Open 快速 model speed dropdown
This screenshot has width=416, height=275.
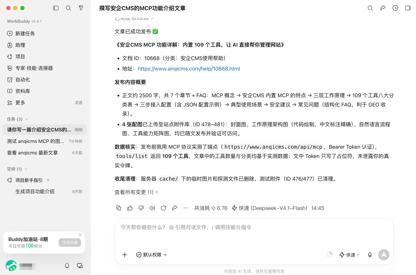coord(350,255)
